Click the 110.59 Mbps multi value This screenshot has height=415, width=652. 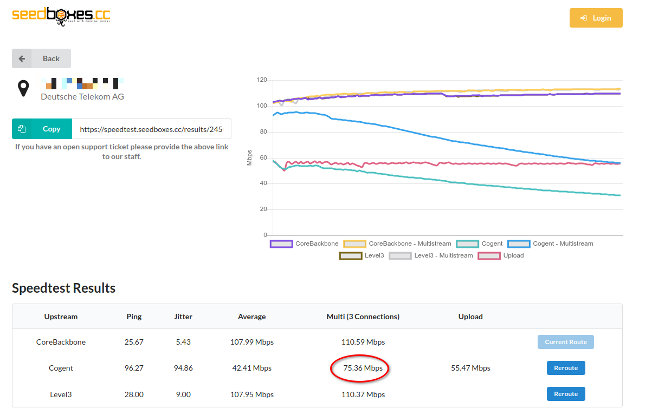(363, 342)
